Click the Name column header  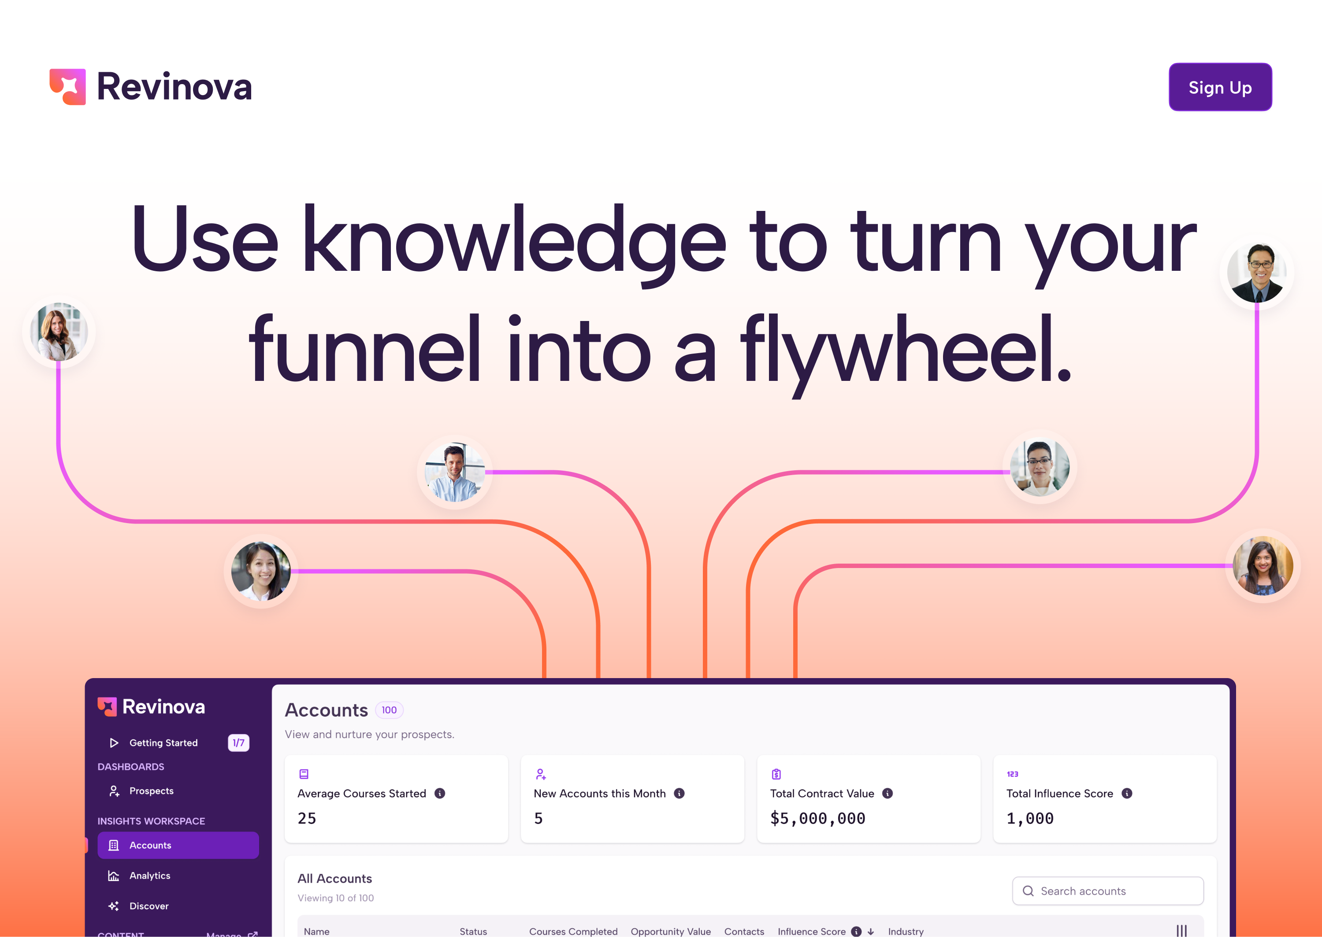pos(316,931)
